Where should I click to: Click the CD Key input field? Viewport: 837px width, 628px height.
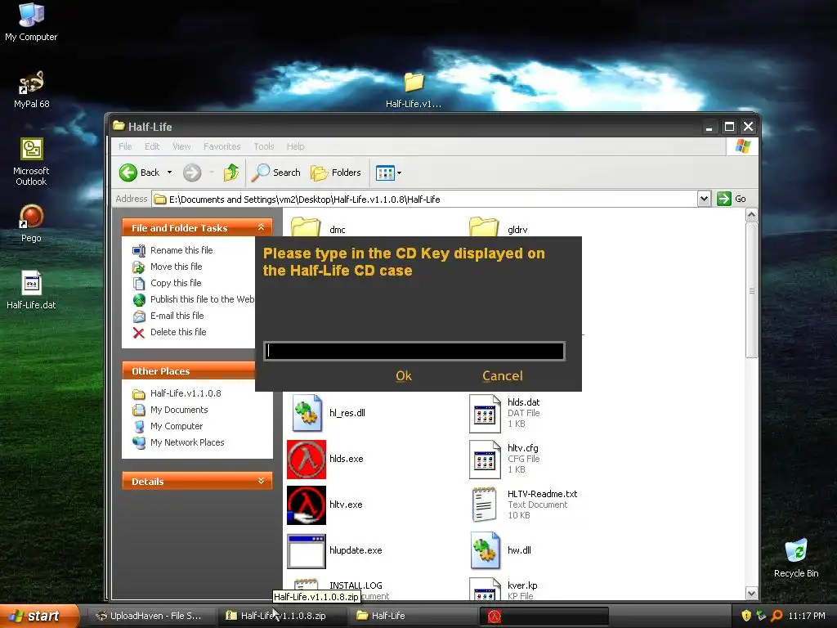(414, 351)
